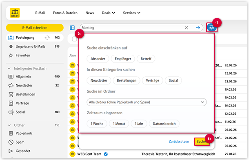This screenshot has width=249, height=160.
Task: Open the Social category in sidebar
Action: [x=34, y=112]
